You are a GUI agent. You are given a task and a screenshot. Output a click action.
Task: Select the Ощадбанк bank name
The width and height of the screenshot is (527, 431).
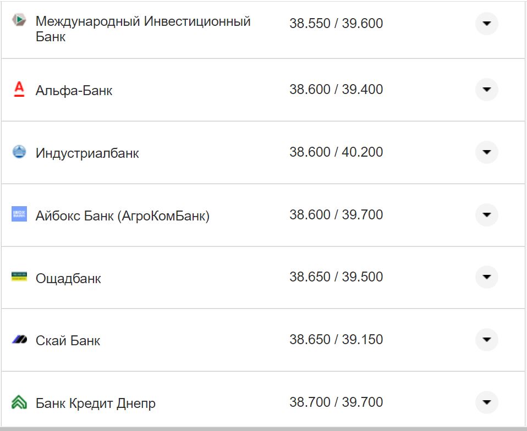pyautogui.click(x=68, y=278)
